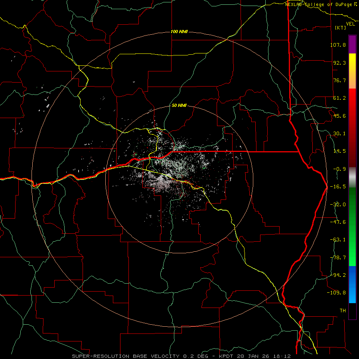Click the VEL legend title
Image resolution: width=359 pixels, height=359 pixels.
[350, 24]
